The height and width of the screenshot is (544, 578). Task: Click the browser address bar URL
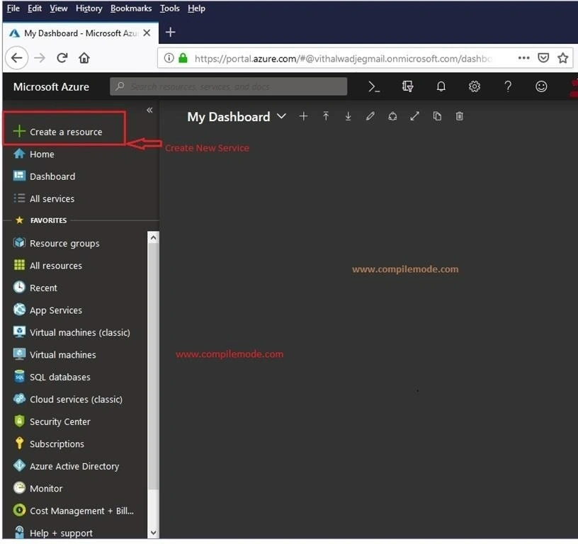(343, 58)
